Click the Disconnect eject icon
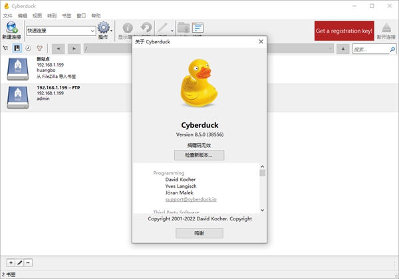This screenshot has width=399, height=279. pyautogui.click(x=388, y=29)
